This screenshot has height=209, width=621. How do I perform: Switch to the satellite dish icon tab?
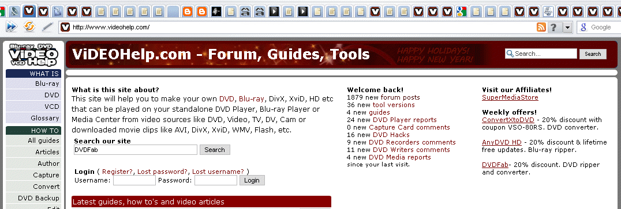14,12
